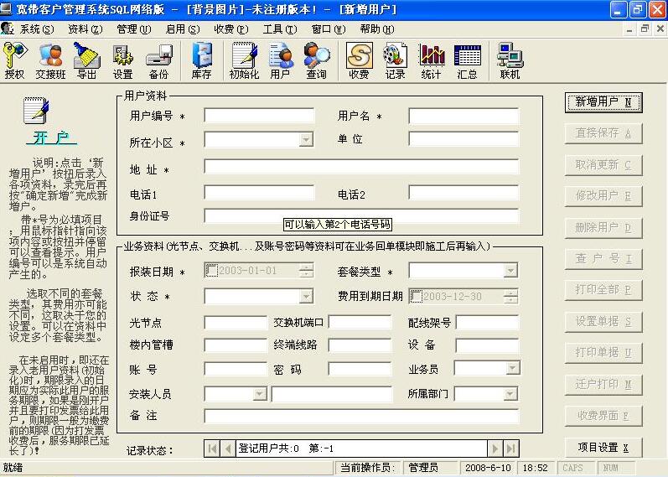The height and width of the screenshot is (477, 668).
Task: Click the 项目设置 X button
Action: [x=603, y=447]
